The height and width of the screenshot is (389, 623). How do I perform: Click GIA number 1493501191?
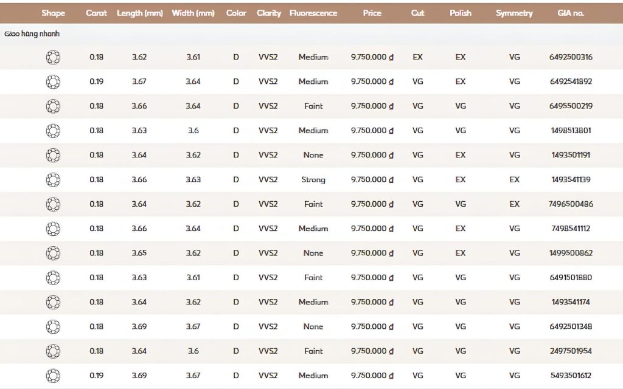pos(571,155)
